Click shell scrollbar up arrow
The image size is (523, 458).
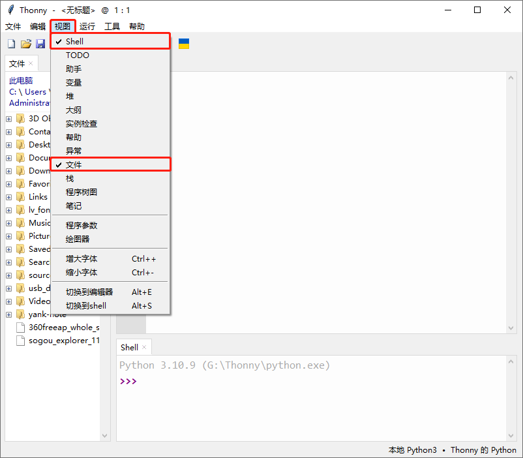(511, 361)
